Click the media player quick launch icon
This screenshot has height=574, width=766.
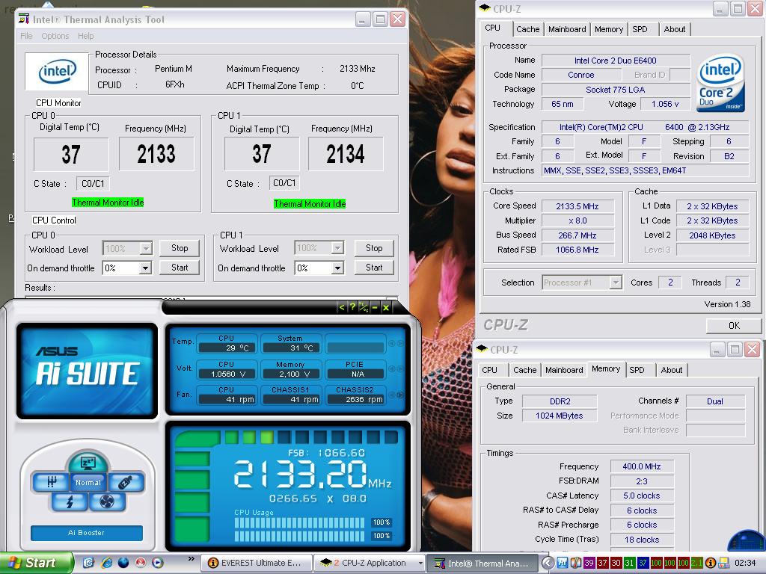pyautogui.click(x=157, y=563)
